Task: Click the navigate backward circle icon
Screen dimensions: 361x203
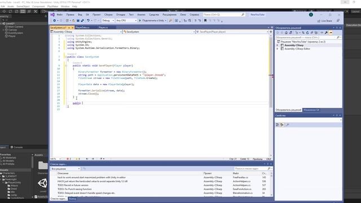Action: pos(55,20)
